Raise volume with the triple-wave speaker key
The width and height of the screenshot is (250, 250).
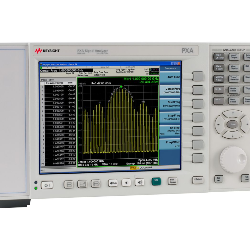tap(140, 182)
